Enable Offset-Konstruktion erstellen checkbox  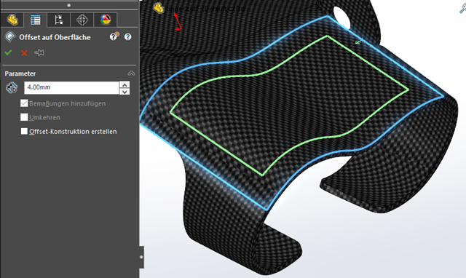(24, 131)
